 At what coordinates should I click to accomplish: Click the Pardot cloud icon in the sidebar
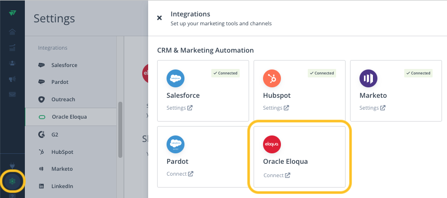41,82
